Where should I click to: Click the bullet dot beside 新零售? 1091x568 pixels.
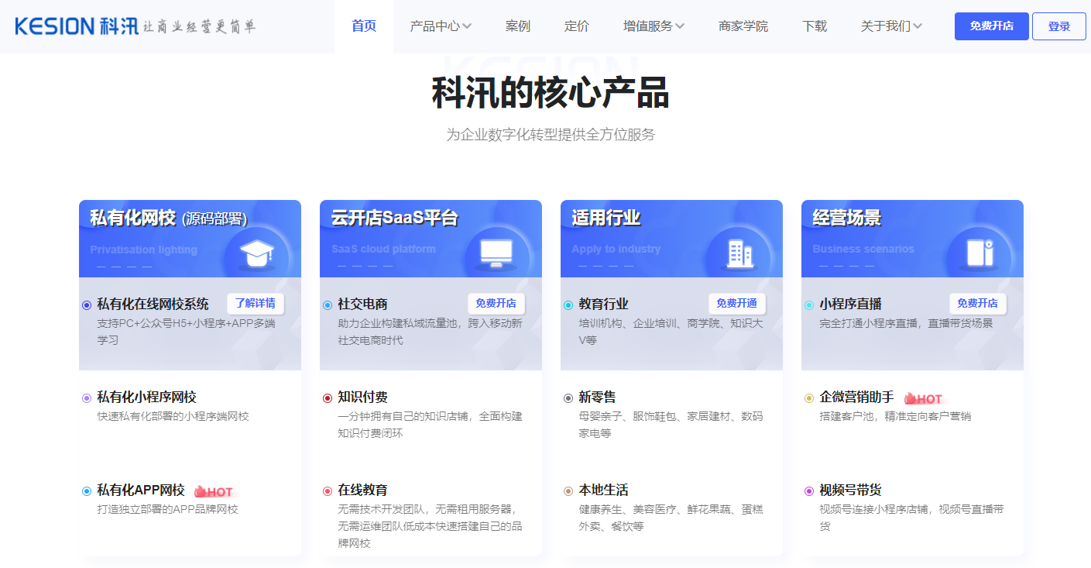[x=568, y=398]
